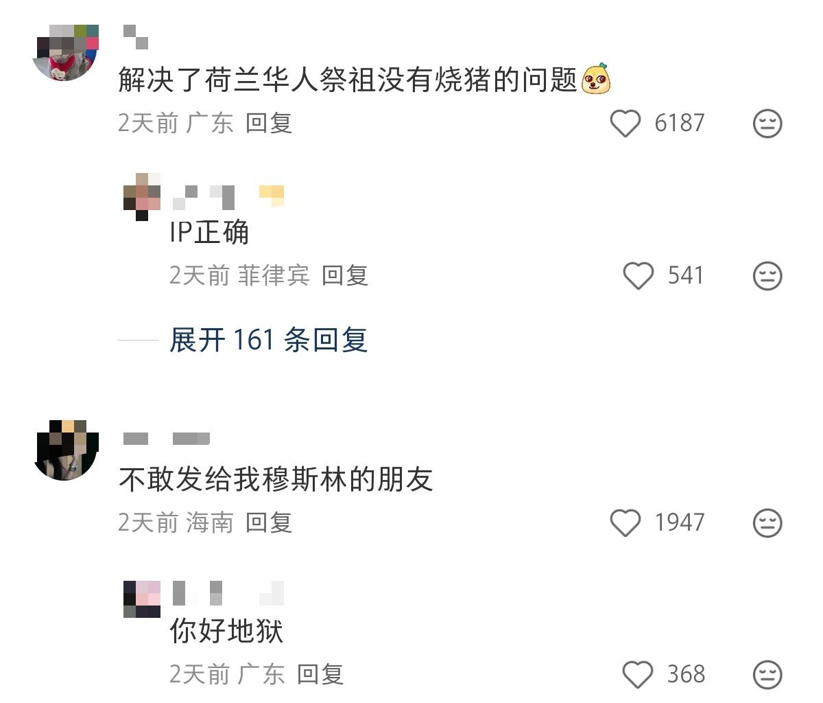The height and width of the screenshot is (703, 823).
Task: Open avatar of 穆斯林的朋友 commenter
Action: click(x=67, y=451)
